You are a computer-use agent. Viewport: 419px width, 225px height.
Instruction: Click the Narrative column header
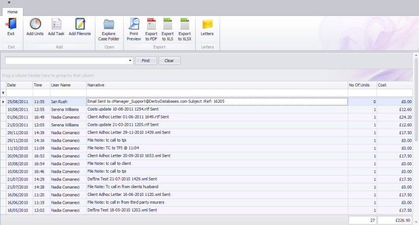click(x=216, y=85)
